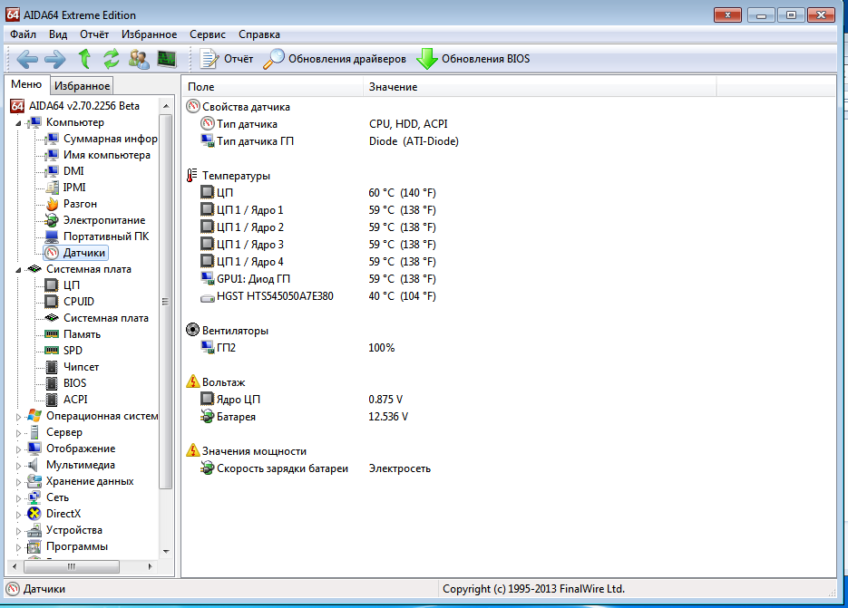Expand the Мультимедиа node
Screen dimensions: 848x608
[x=18, y=466]
